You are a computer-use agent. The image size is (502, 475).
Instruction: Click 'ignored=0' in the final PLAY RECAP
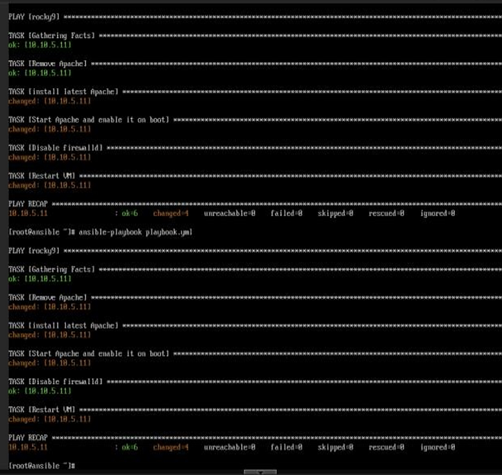click(x=438, y=447)
